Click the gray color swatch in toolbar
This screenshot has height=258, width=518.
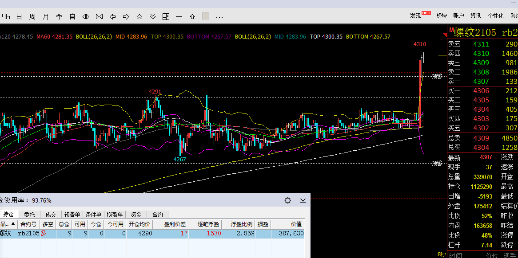pyautogui.click(x=206, y=16)
